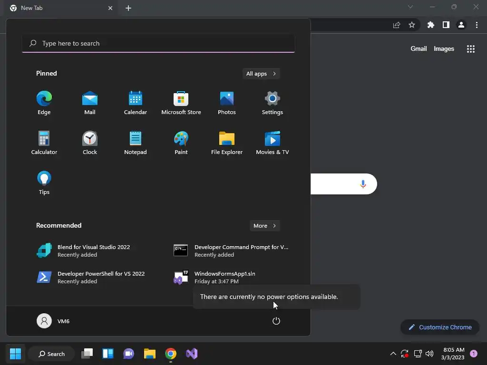Switch to Chrome on the taskbar
This screenshot has width=487, height=365.
tap(171, 354)
